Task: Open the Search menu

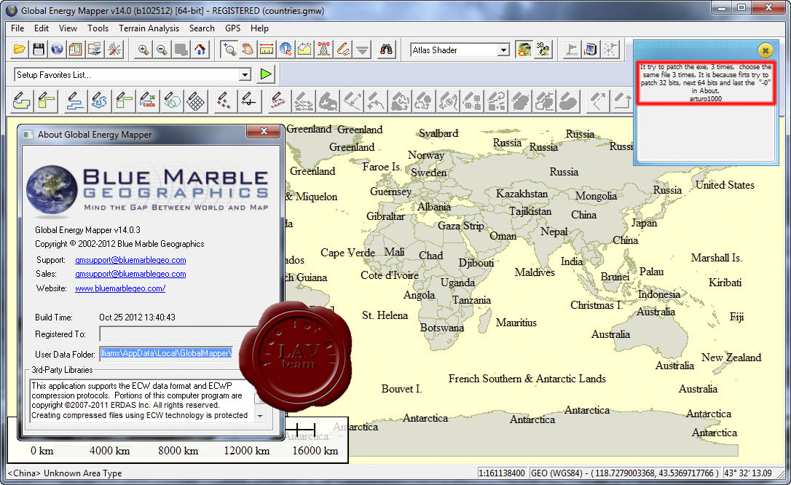Action: [202, 28]
